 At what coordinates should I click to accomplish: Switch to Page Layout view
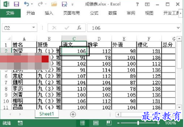coord(96,123)
